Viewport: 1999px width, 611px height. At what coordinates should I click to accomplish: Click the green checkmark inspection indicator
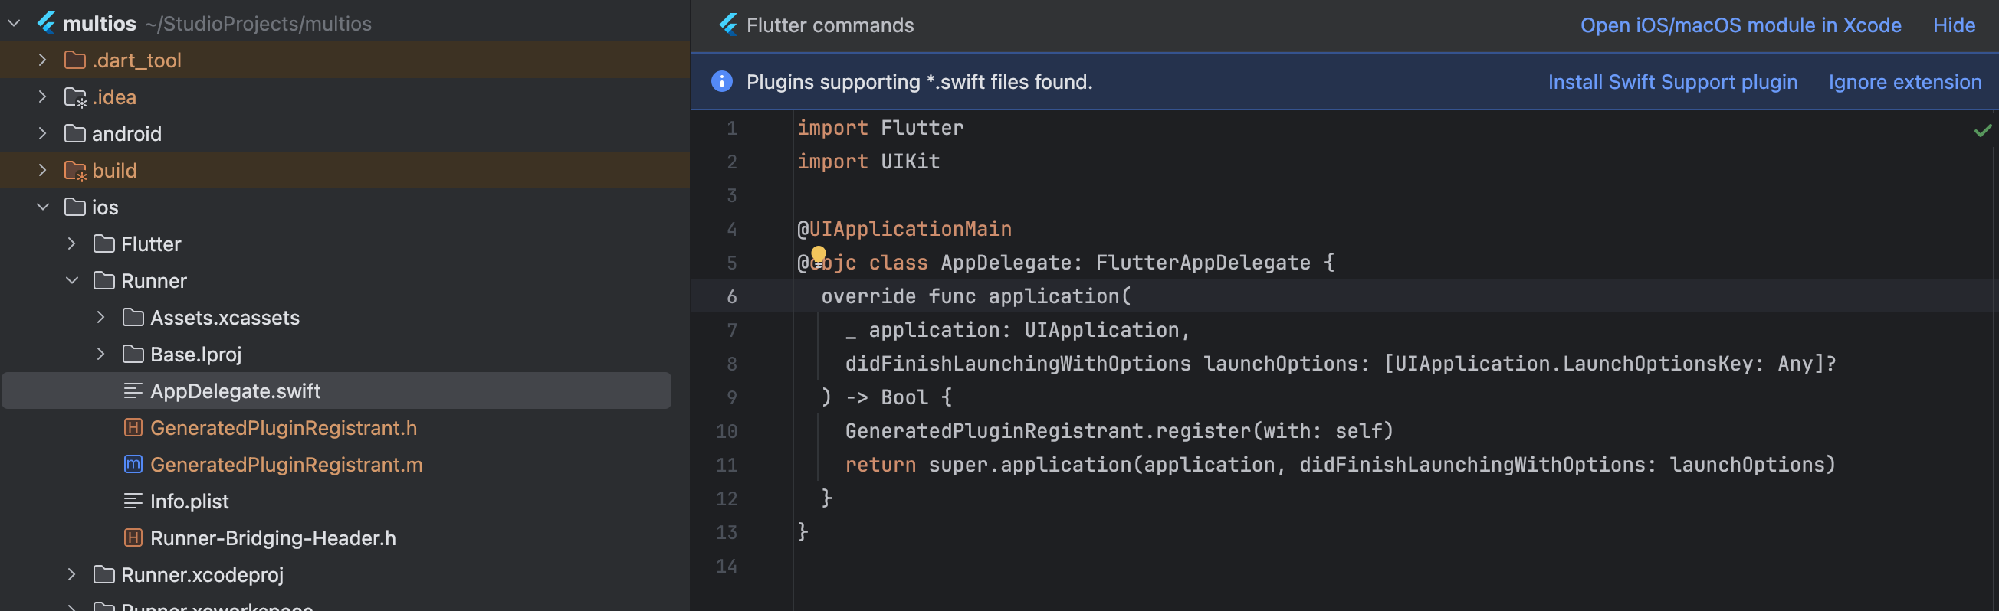pyautogui.click(x=1982, y=130)
